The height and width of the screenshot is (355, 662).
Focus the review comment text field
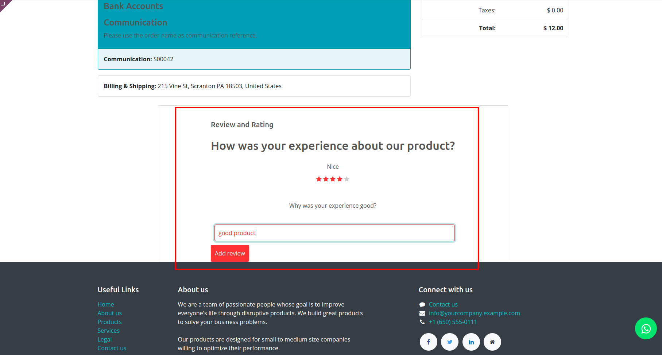pos(334,233)
